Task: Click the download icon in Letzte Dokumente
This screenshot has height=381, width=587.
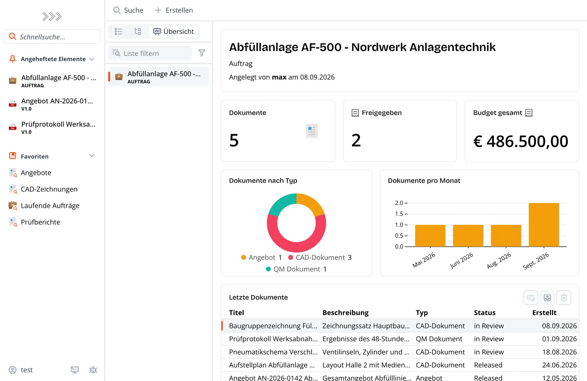Action: (x=547, y=298)
